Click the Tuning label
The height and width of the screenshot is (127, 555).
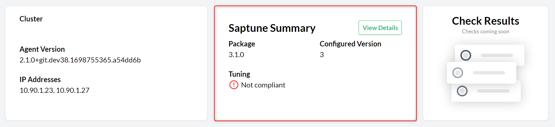point(239,74)
